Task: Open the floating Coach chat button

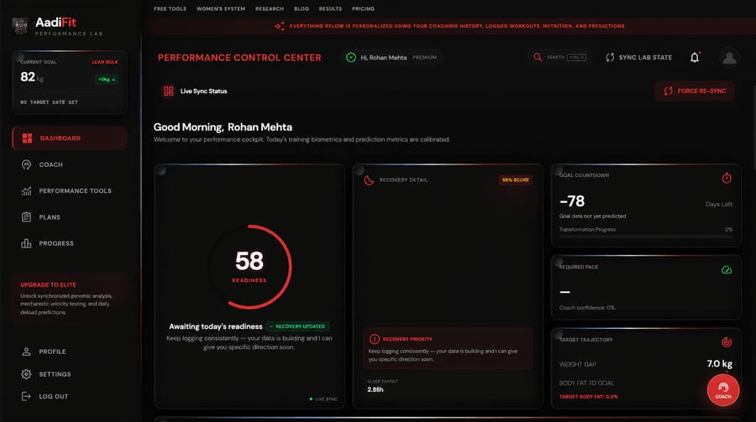Action: pyautogui.click(x=722, y=390)
